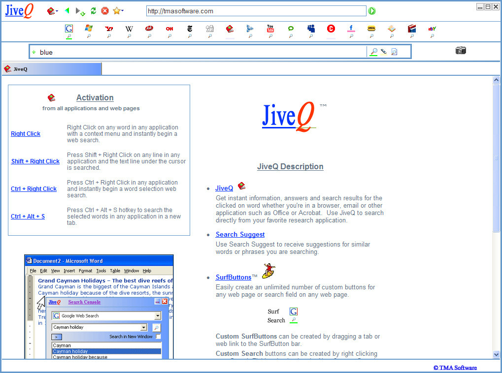This screenshot has height=373, width=502.
Task: Open the CNN SurfButton
Action: 169,29
